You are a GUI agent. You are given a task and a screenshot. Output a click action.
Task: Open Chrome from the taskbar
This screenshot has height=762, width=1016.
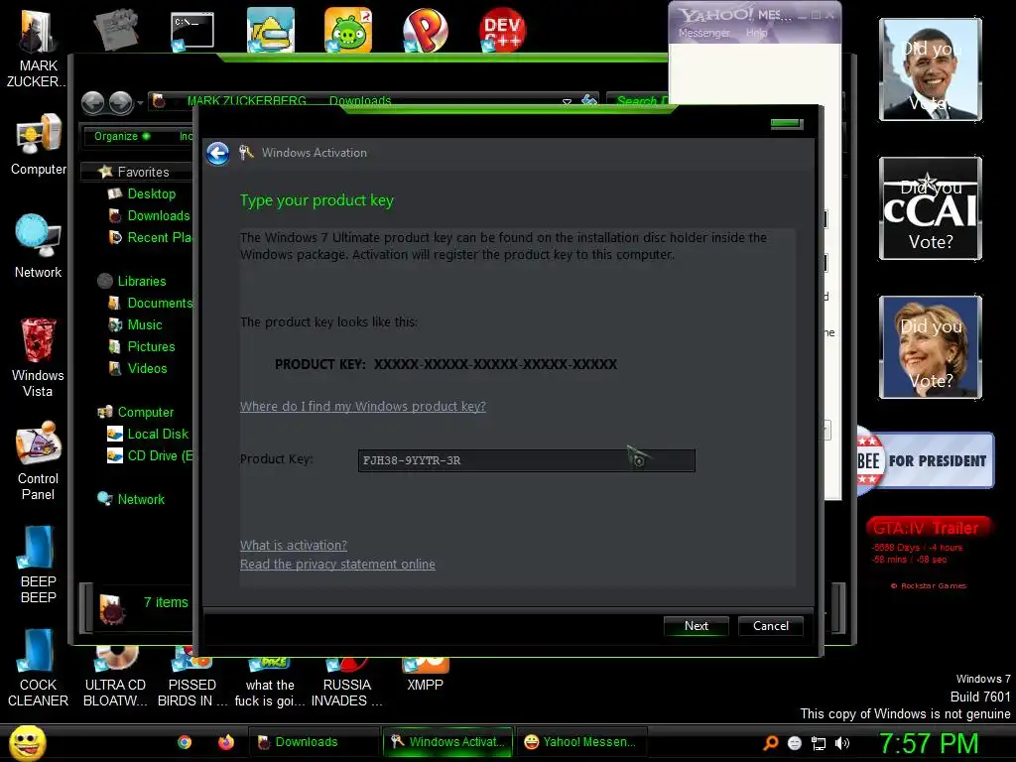(x=185, y=742)
